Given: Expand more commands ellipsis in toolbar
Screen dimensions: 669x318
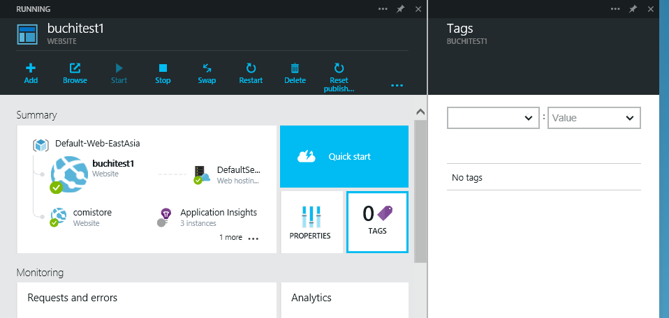Looking at the screenshot, I should coord(397,85).
